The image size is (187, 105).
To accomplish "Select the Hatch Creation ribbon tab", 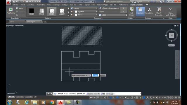I will [x=136, y=5].
